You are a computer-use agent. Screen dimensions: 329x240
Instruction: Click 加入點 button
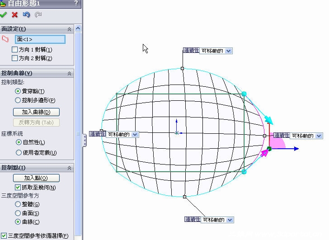click(36, 178)
